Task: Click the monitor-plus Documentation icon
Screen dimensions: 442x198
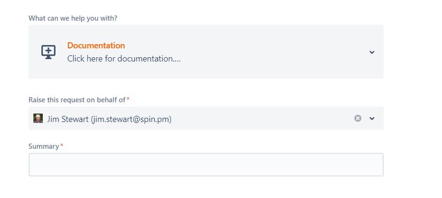Action: (x=48, y=52)
